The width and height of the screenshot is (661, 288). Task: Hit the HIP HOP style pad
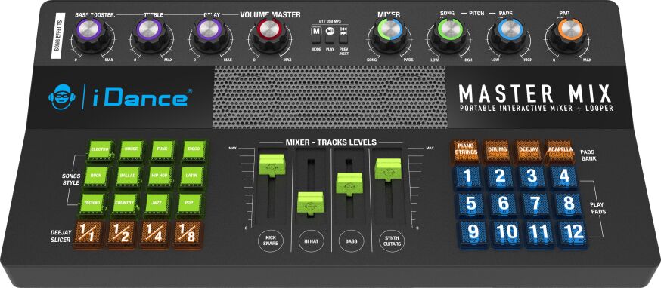point(160,176)
